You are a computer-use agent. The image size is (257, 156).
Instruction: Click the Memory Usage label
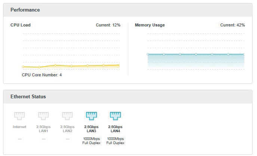tap(150, 25)
